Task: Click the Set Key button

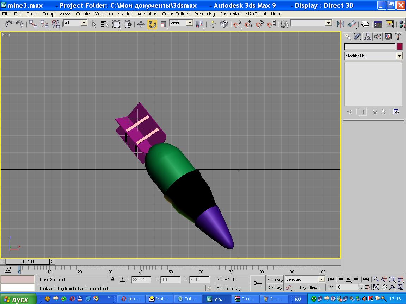Action: click(275, 287)
